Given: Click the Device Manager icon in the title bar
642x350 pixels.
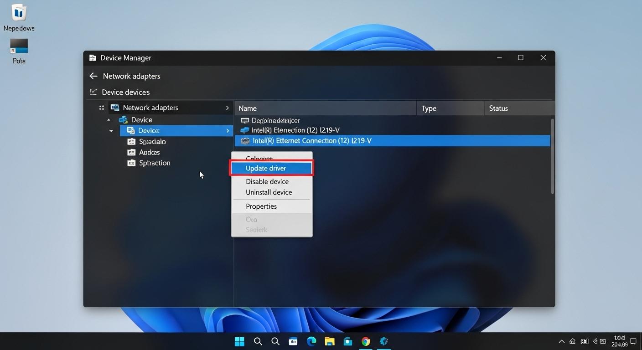Looking at the screenshot, I should coord(93,57).
